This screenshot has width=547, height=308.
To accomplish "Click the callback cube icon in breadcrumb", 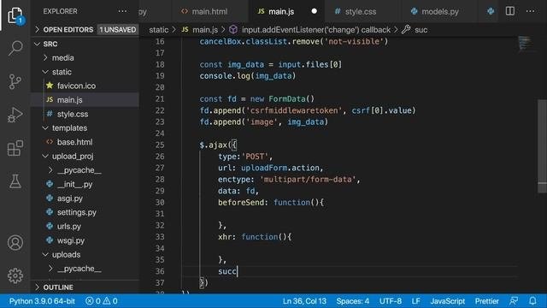I will [233, 30].
